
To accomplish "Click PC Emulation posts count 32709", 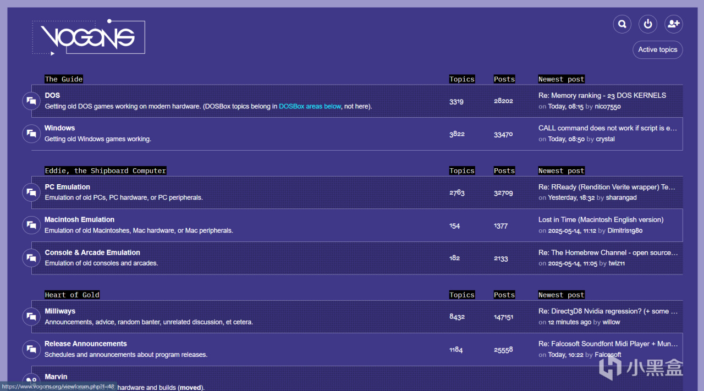I will pos(503,192).
